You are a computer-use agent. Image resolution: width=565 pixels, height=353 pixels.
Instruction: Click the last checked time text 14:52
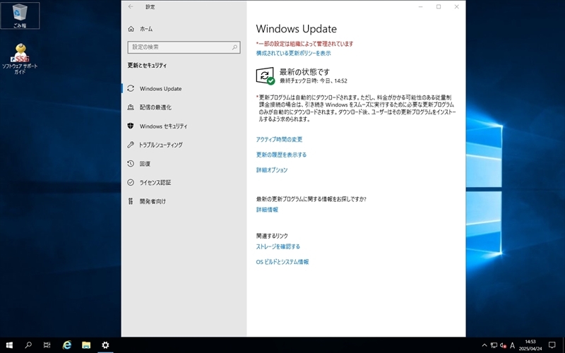click(314, 80)
